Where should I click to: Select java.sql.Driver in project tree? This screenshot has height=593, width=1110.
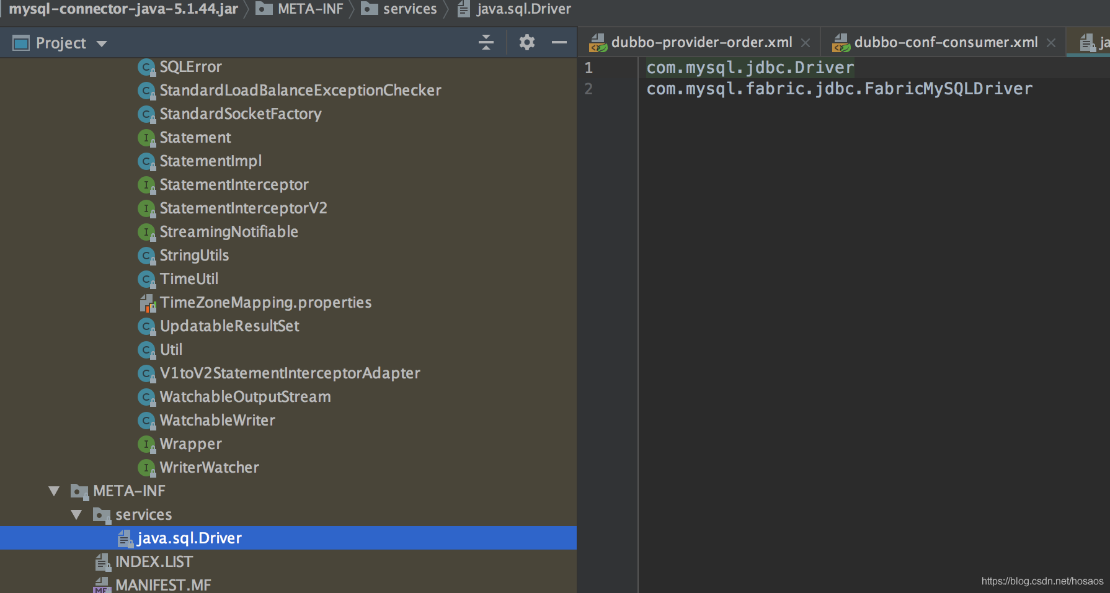coord(189,538)
